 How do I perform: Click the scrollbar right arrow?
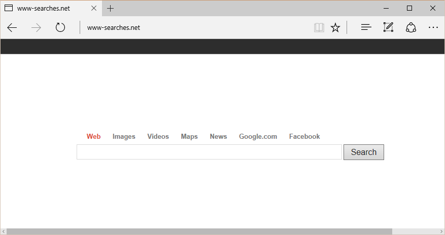pos(441,231)
